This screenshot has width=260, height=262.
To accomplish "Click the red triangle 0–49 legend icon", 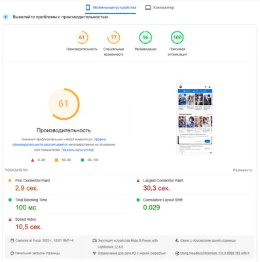I will click(33, 160).
